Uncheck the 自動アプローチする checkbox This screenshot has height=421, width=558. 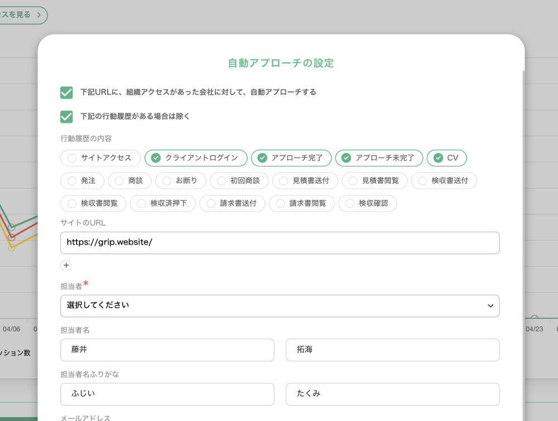tap(66, 92)
